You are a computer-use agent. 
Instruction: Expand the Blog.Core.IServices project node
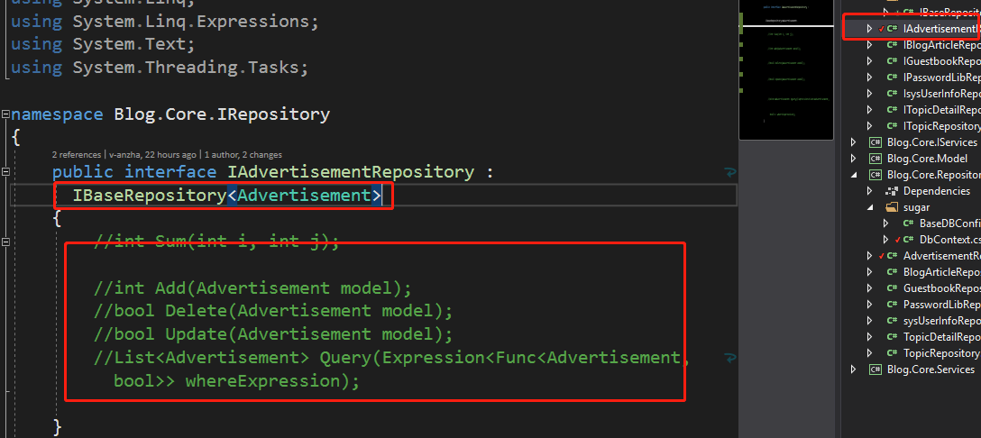853,142
